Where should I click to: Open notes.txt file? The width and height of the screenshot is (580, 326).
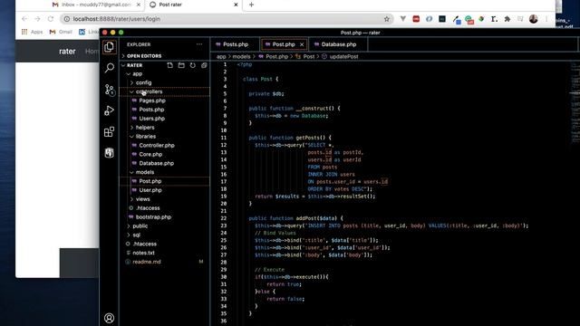pyautogui.click(x=143, y=253)
